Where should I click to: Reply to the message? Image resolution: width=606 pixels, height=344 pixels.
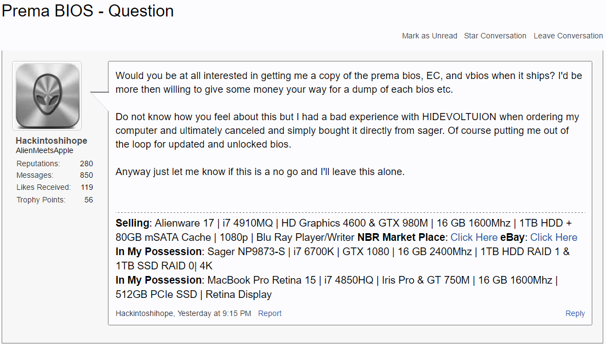tap(575, 313)
